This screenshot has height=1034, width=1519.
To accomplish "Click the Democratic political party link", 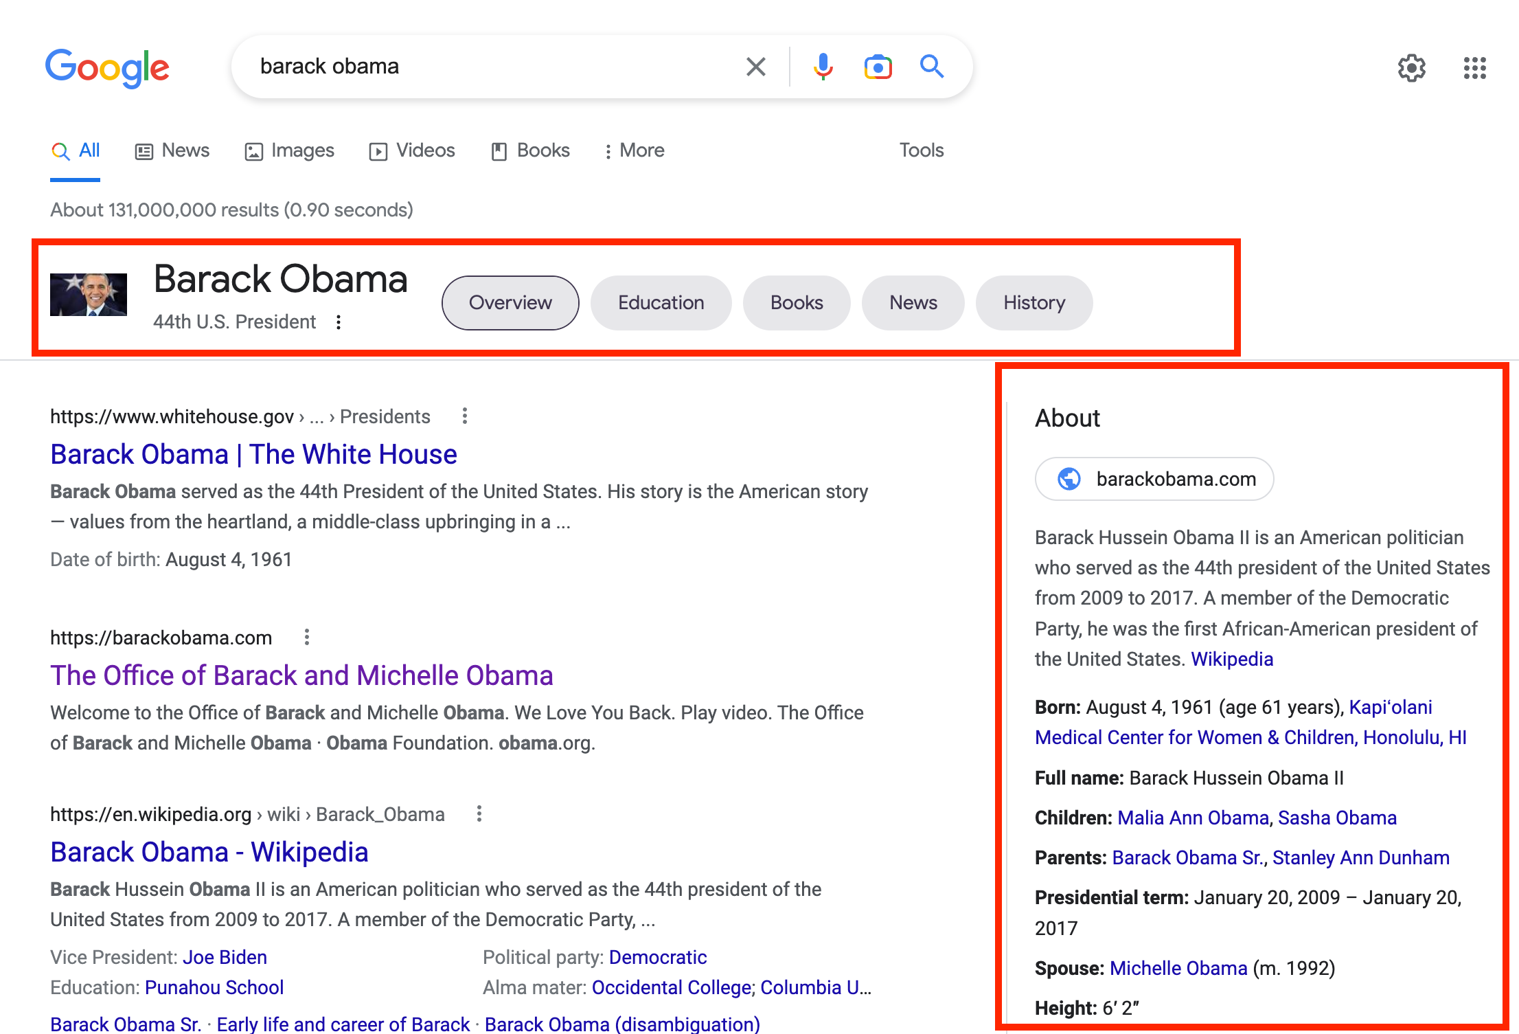I will pos(658,957).
